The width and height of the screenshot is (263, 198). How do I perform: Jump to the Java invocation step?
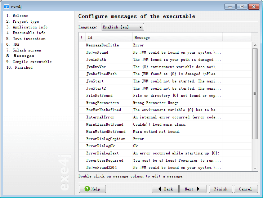pos(29,39)
